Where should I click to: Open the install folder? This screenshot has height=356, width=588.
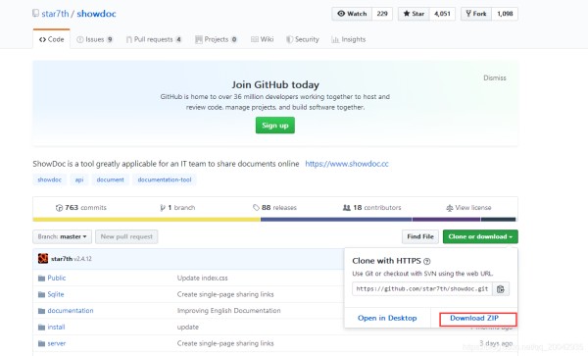[x=56, y=328]
